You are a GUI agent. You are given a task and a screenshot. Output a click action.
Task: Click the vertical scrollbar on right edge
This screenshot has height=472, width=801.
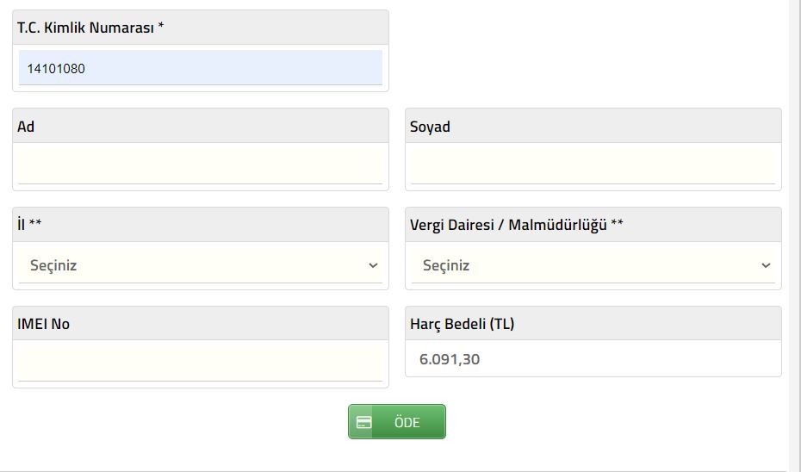click(x=795, y=235)
